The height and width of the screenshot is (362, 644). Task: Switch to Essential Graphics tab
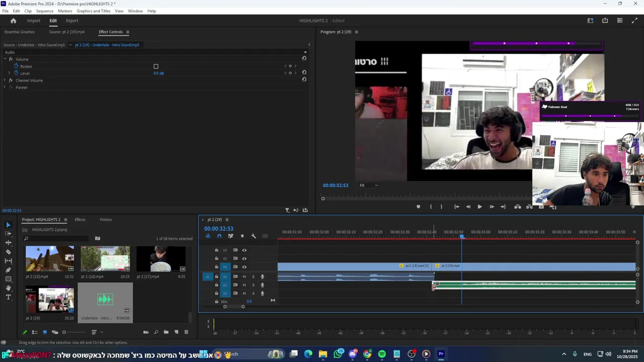(20, 32)
